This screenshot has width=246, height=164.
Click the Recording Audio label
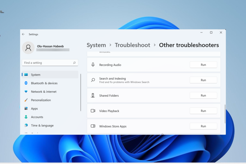[x=110, y=65]
